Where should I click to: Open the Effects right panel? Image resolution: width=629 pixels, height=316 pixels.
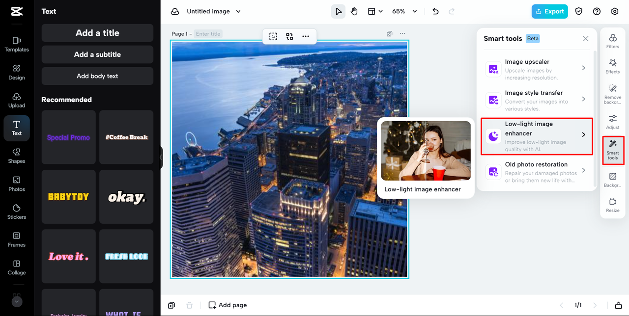pos(613,66)
